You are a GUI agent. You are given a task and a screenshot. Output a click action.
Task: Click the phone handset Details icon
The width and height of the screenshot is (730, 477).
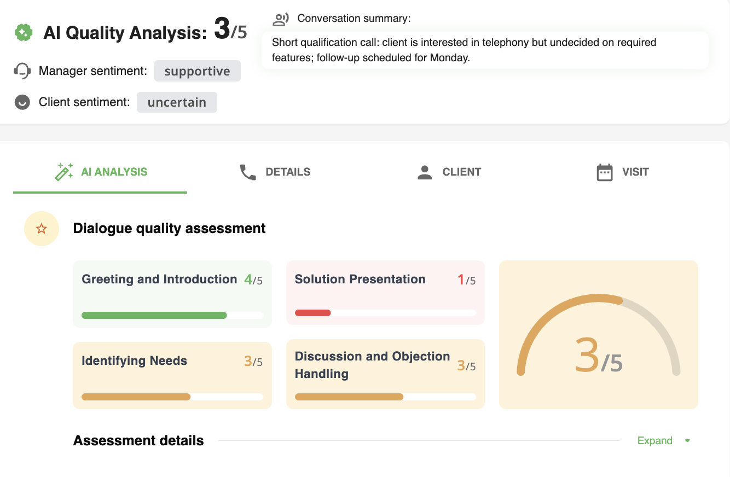click(x=248, y=172)
